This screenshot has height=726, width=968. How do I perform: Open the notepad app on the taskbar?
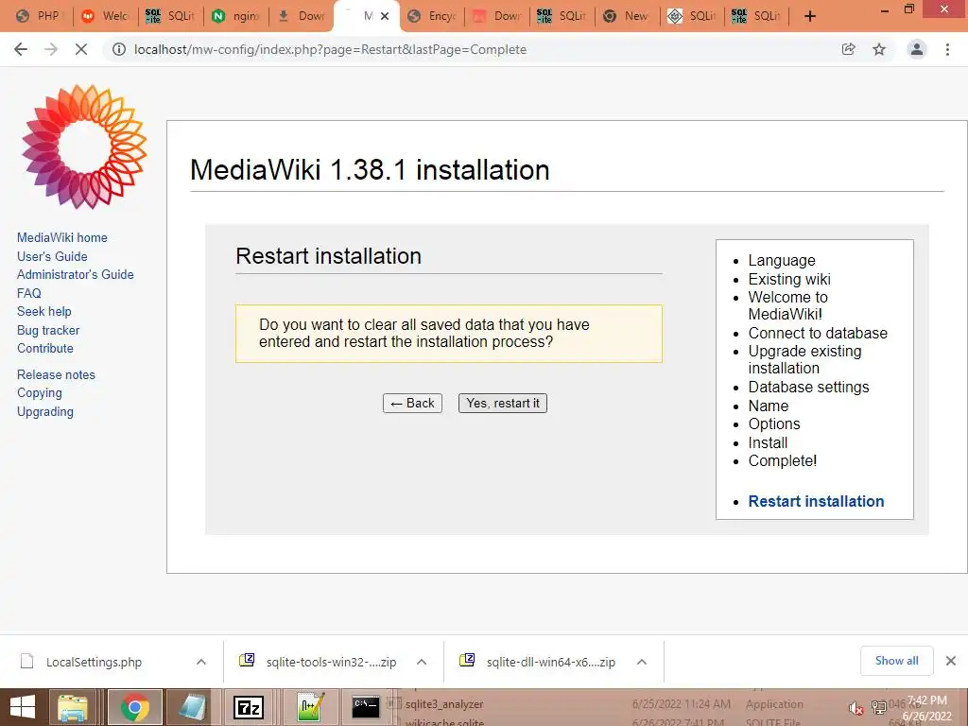coord(192,707)
